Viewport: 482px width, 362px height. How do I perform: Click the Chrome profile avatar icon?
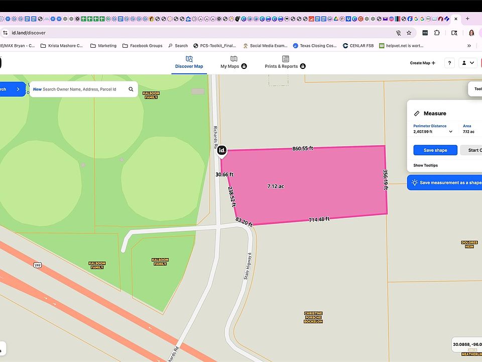(471, 33)
